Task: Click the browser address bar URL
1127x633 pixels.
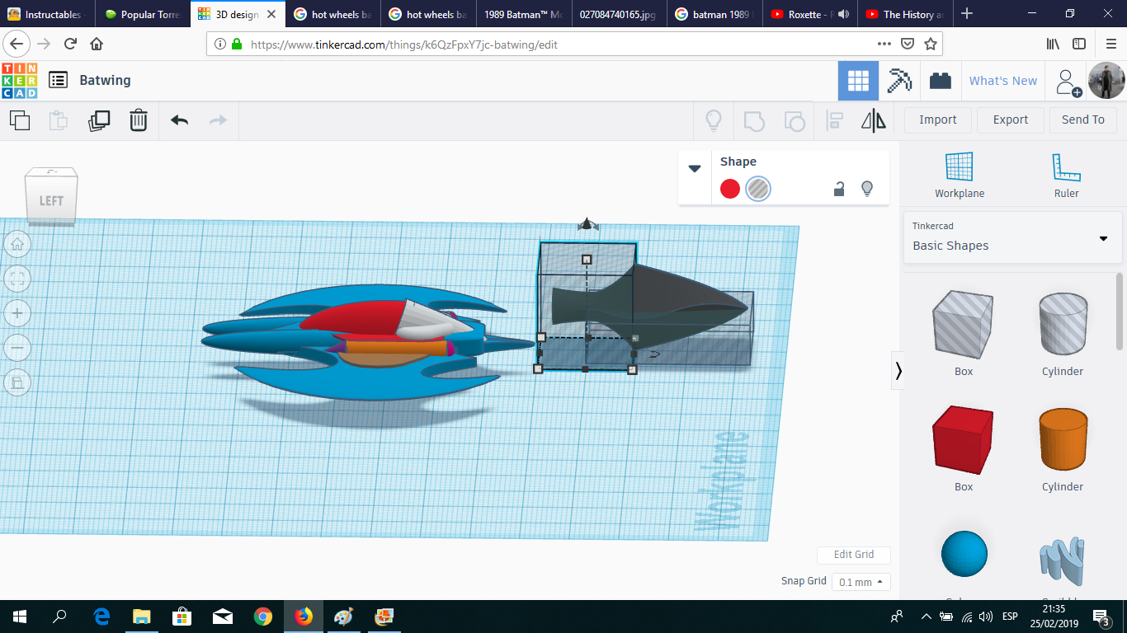Action: click(404, 45)
